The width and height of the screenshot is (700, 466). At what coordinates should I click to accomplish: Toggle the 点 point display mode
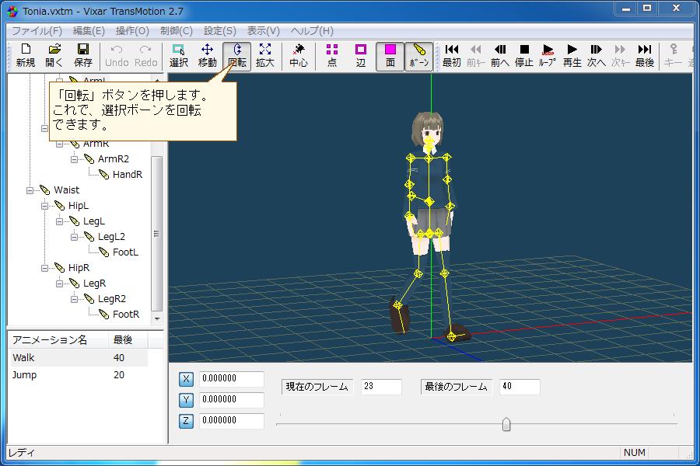click(x=331, y=55)
